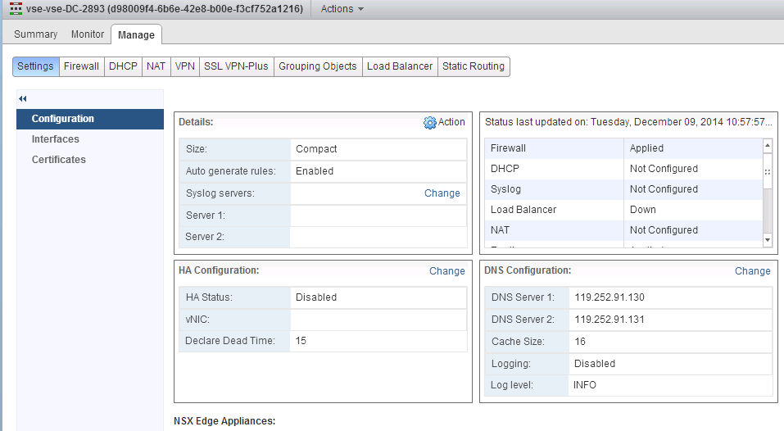Open the VPN sub-tab
This screenshot has width=784, height=431.
tap(185, 66)
